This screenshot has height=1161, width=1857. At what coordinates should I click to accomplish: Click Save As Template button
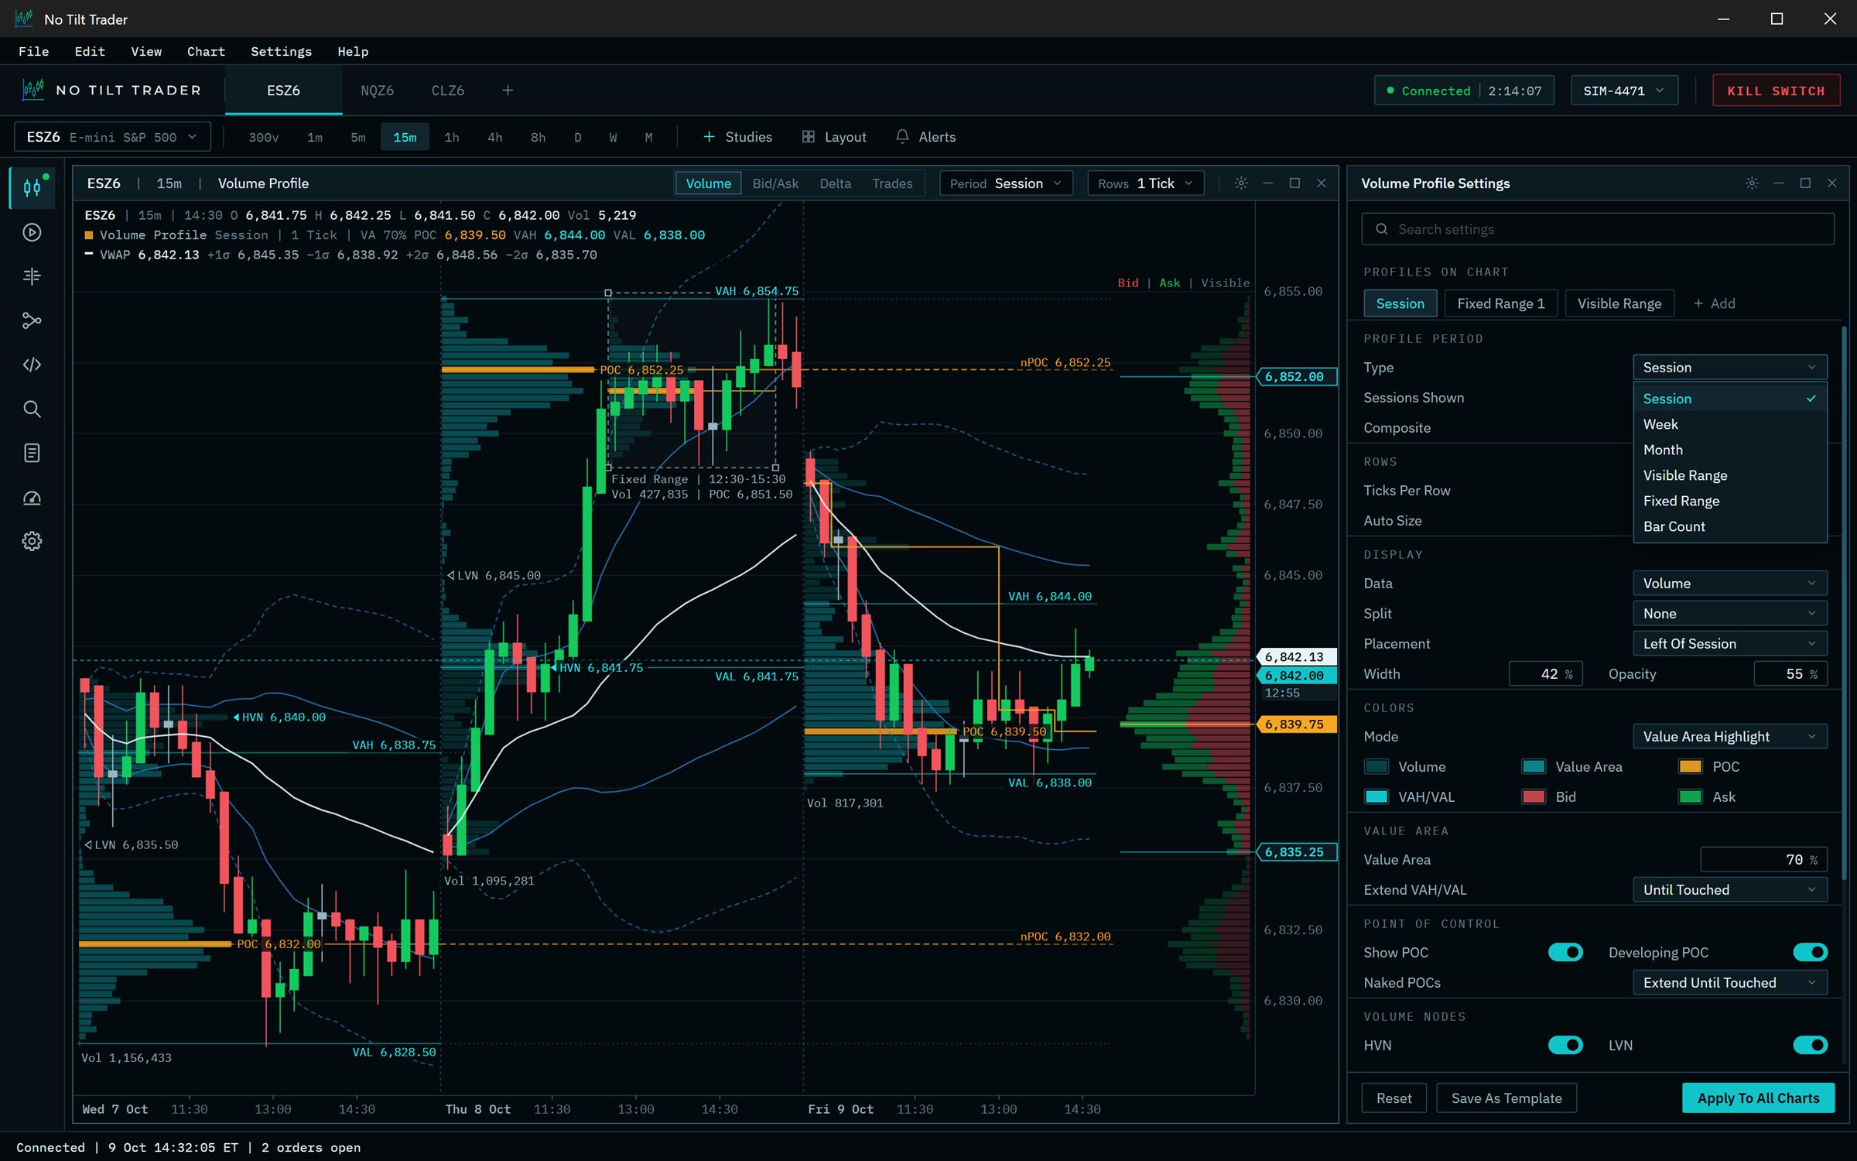1506,1098
